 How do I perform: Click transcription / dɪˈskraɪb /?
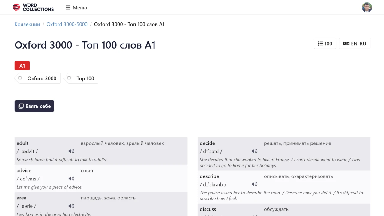213,184
